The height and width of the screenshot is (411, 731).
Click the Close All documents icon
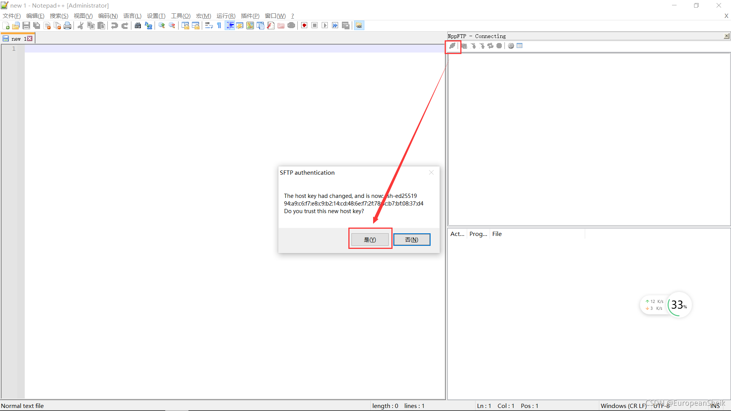(x=57, y=25)
